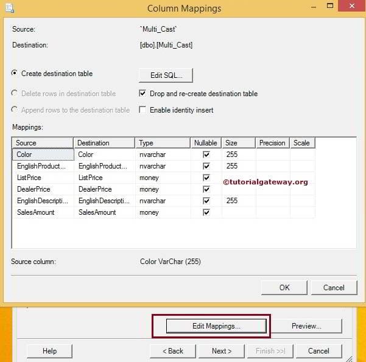Click the Precision column header
Image resolution: width=366 pixels, height=362 pixels.
point(273,143)
